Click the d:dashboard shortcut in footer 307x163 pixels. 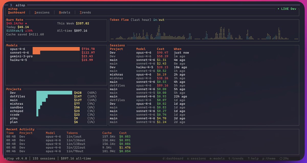[x=173, y=158]
